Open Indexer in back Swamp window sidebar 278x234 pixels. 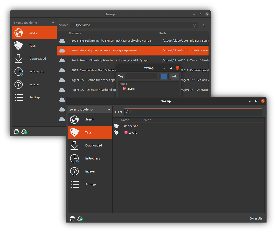[34, 84]
